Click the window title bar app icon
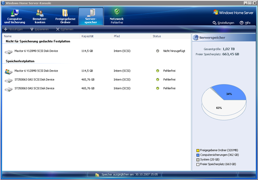 [3, 3]
